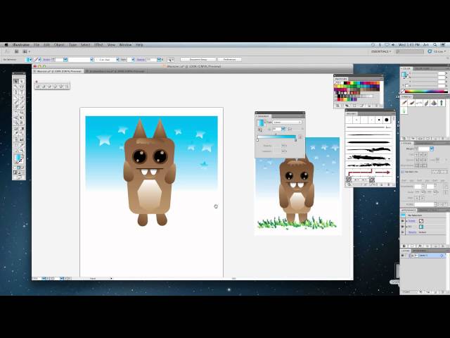Open the Object menu
450x338 pixels.
(x=59, y=45)
